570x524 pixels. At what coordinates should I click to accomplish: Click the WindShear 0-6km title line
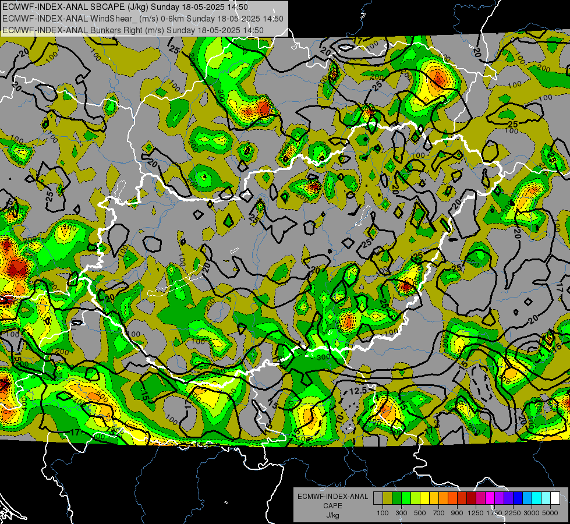pyautogui.click(x=143, y=19)
